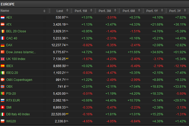Open the IBEX index link
Viewport: 189px width, 126px height.
pyautogui.click(x=10, y=66)
